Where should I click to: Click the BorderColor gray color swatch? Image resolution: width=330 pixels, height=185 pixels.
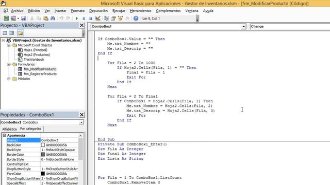click(43, 155)
